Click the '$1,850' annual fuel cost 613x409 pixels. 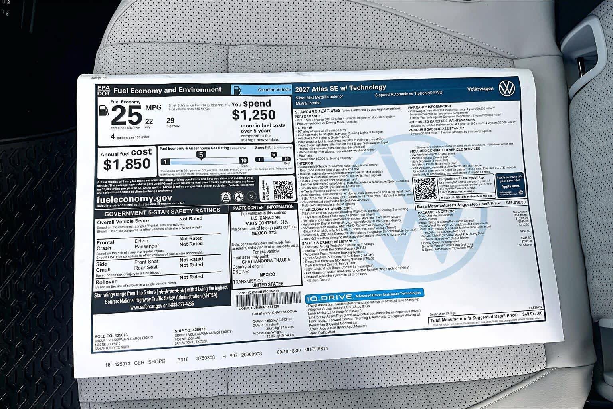[127, 164]
